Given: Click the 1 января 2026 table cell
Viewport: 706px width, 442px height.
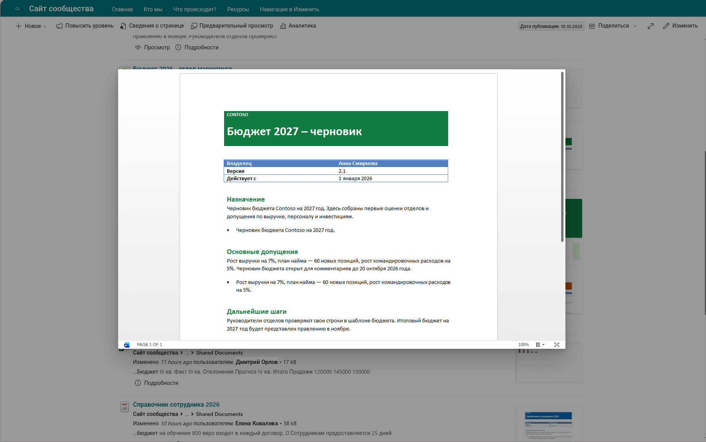Looking at the screenshot, I should pyautogui.click(x=355, y=179).
